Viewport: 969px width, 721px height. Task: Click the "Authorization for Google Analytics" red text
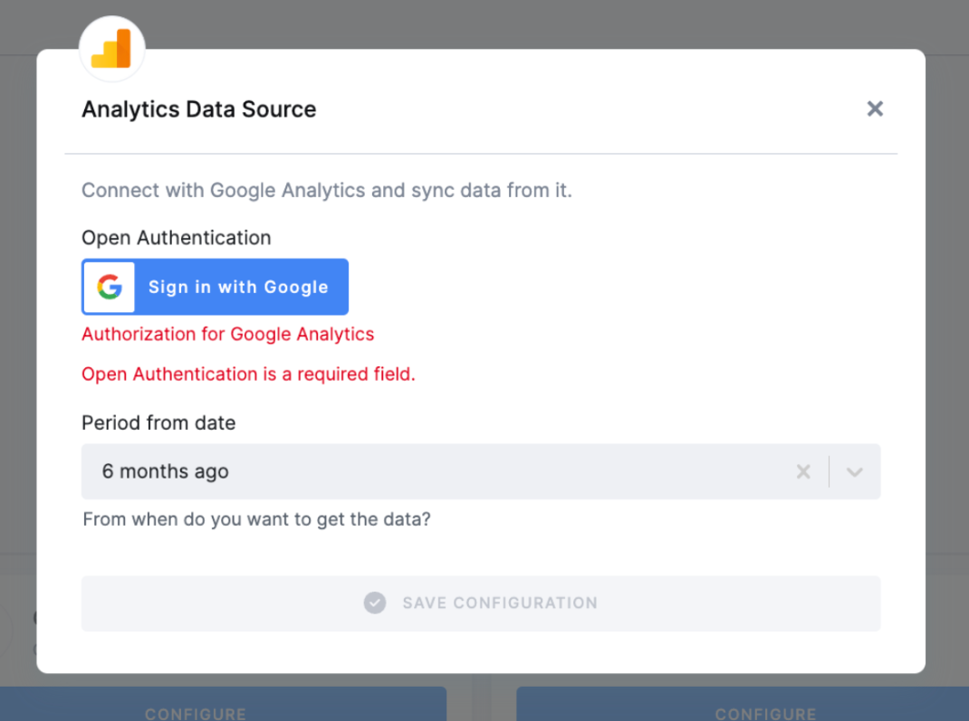pyautogui.click(x=227, y=334)
